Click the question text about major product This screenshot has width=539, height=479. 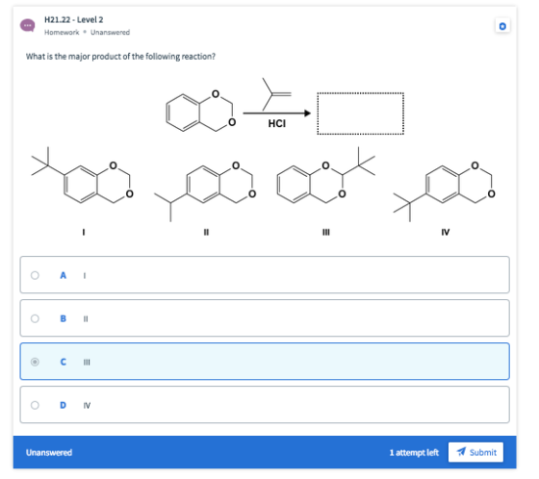click(120, 57)
